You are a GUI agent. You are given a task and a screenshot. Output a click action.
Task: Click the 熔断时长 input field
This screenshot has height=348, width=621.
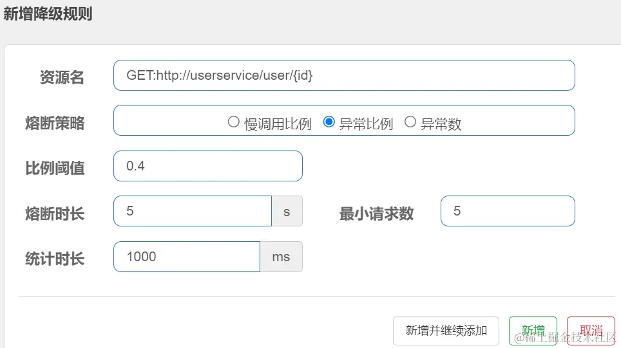point(193,211)
